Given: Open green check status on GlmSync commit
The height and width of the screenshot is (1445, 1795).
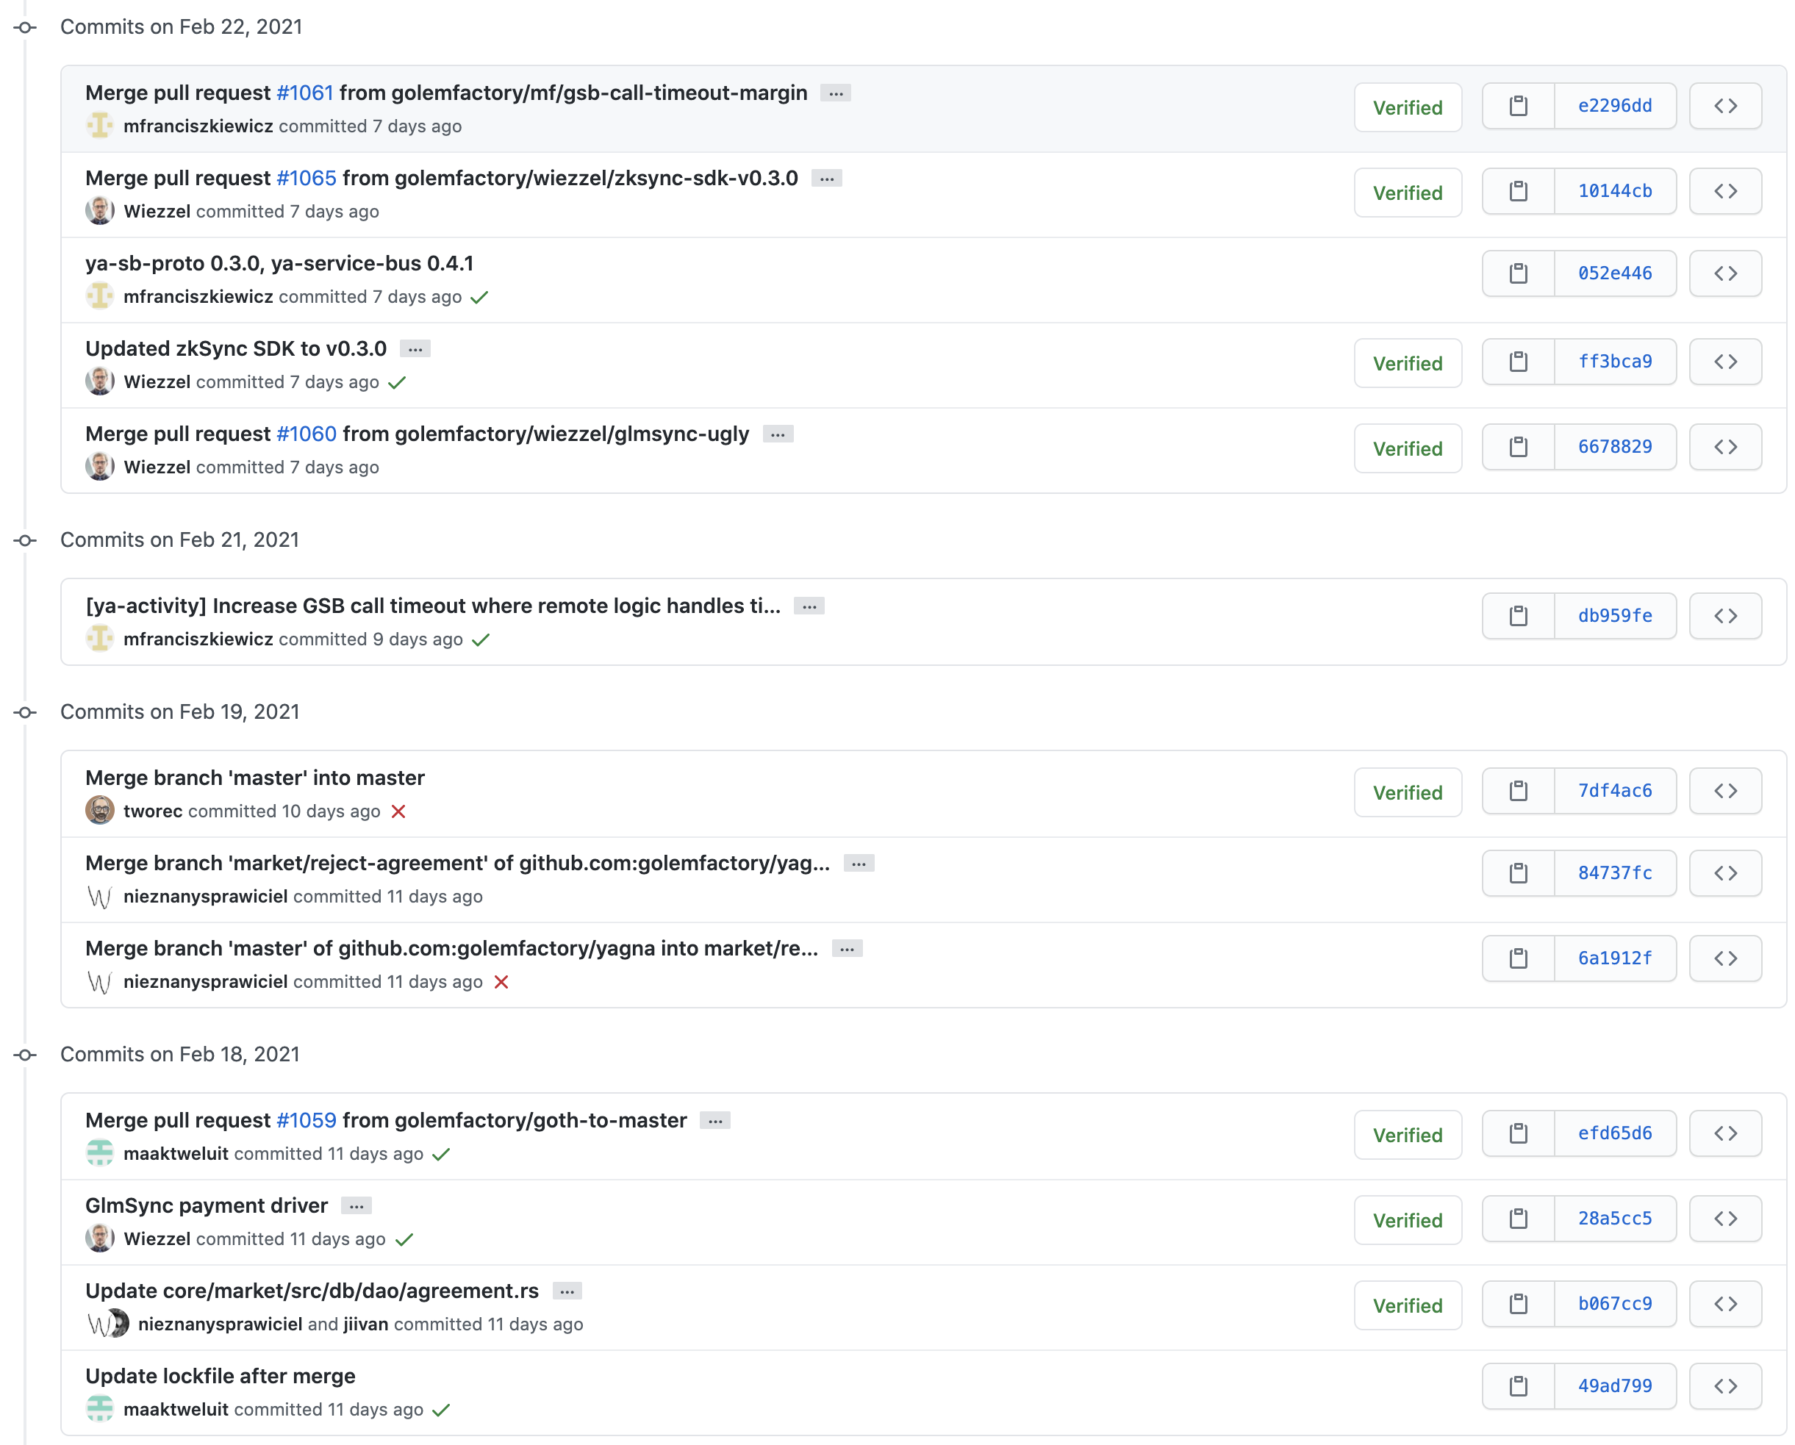Looking at the screenshot, I should (x=404, y=1239).
